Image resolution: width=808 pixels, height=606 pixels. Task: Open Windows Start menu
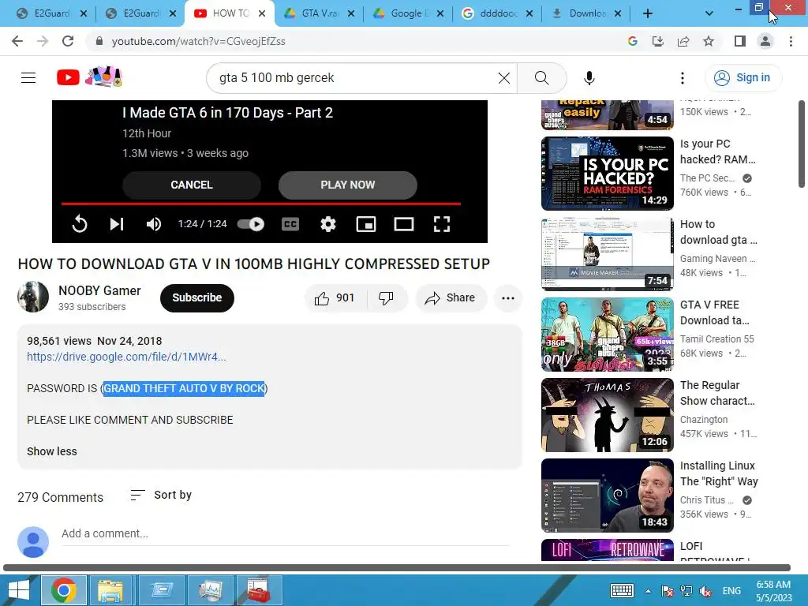(x=19, y=590)
